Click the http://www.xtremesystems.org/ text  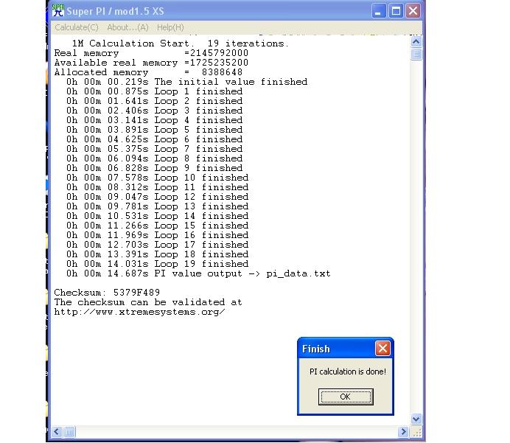139,312
